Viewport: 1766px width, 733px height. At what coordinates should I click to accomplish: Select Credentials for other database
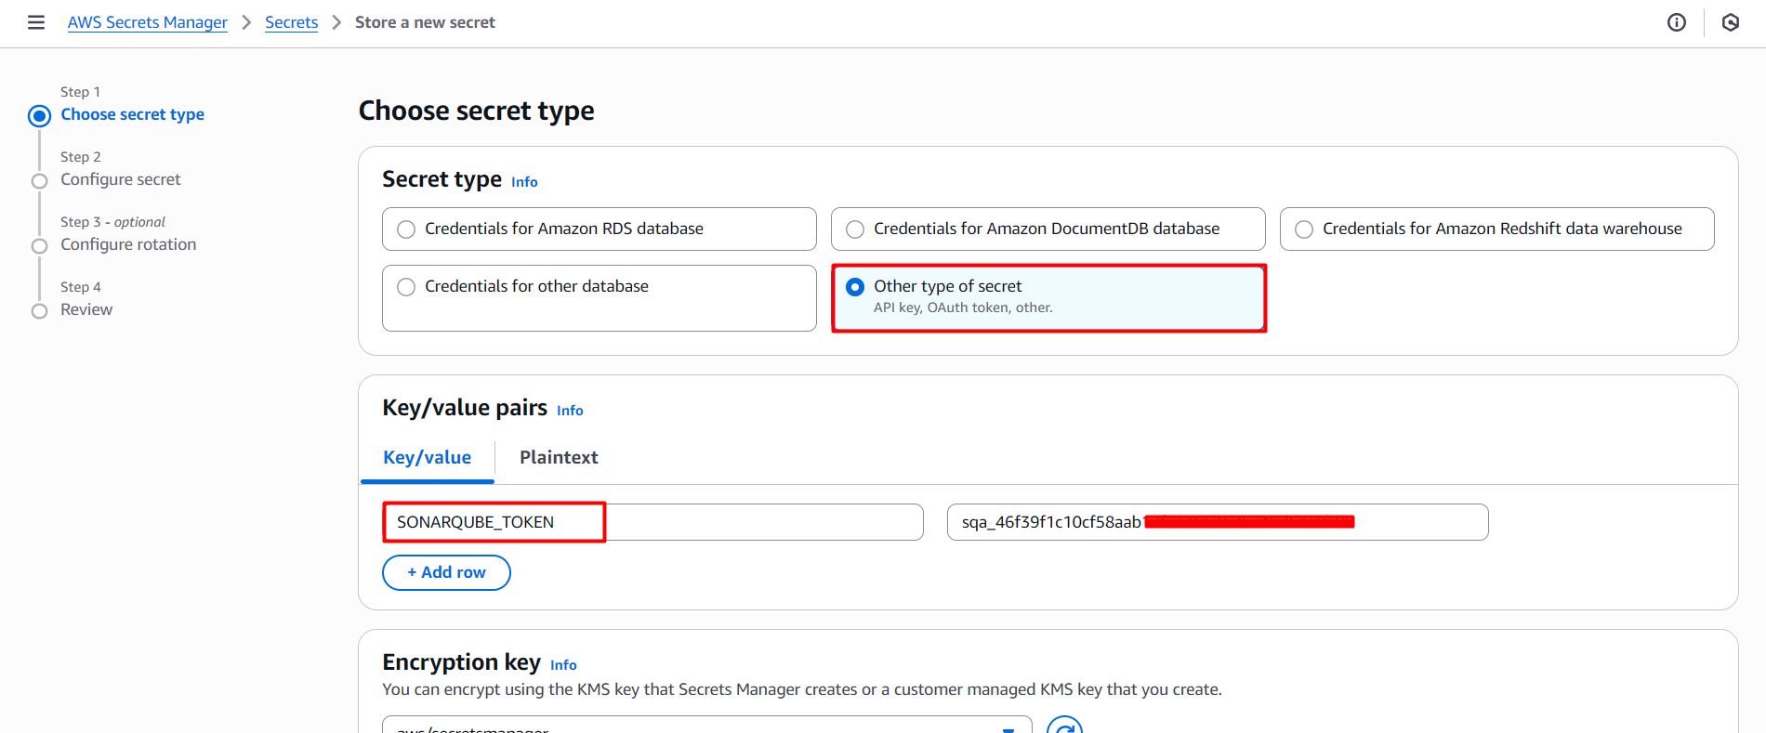(x=600, y=298)
